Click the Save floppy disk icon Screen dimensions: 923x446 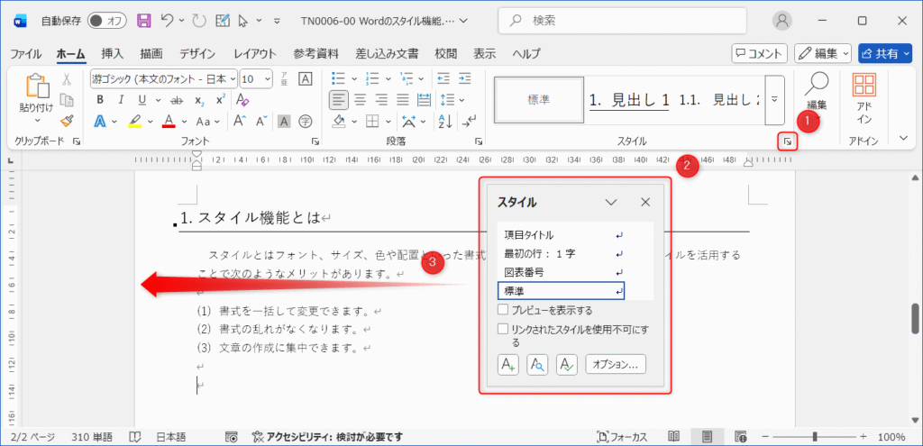pos(143,20)
